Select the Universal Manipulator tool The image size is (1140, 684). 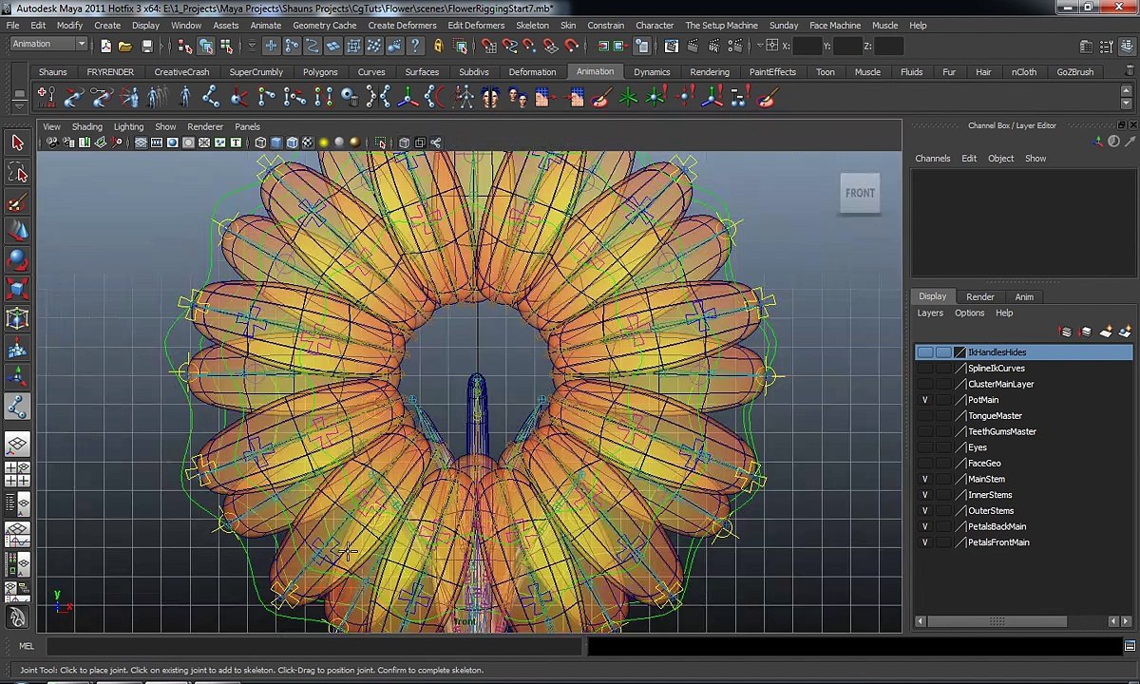coord(17,318)
